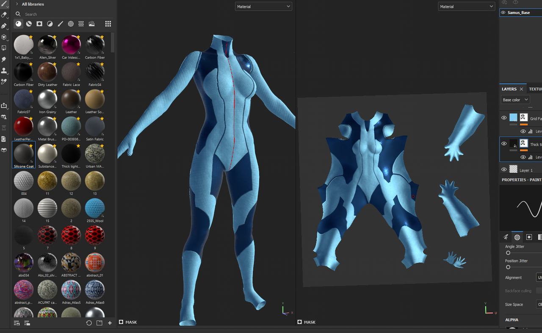Image resolution: width=542 pixels, height=333 pixels.
Task: Select the Silicone Coat material
Action: [24, 155]
